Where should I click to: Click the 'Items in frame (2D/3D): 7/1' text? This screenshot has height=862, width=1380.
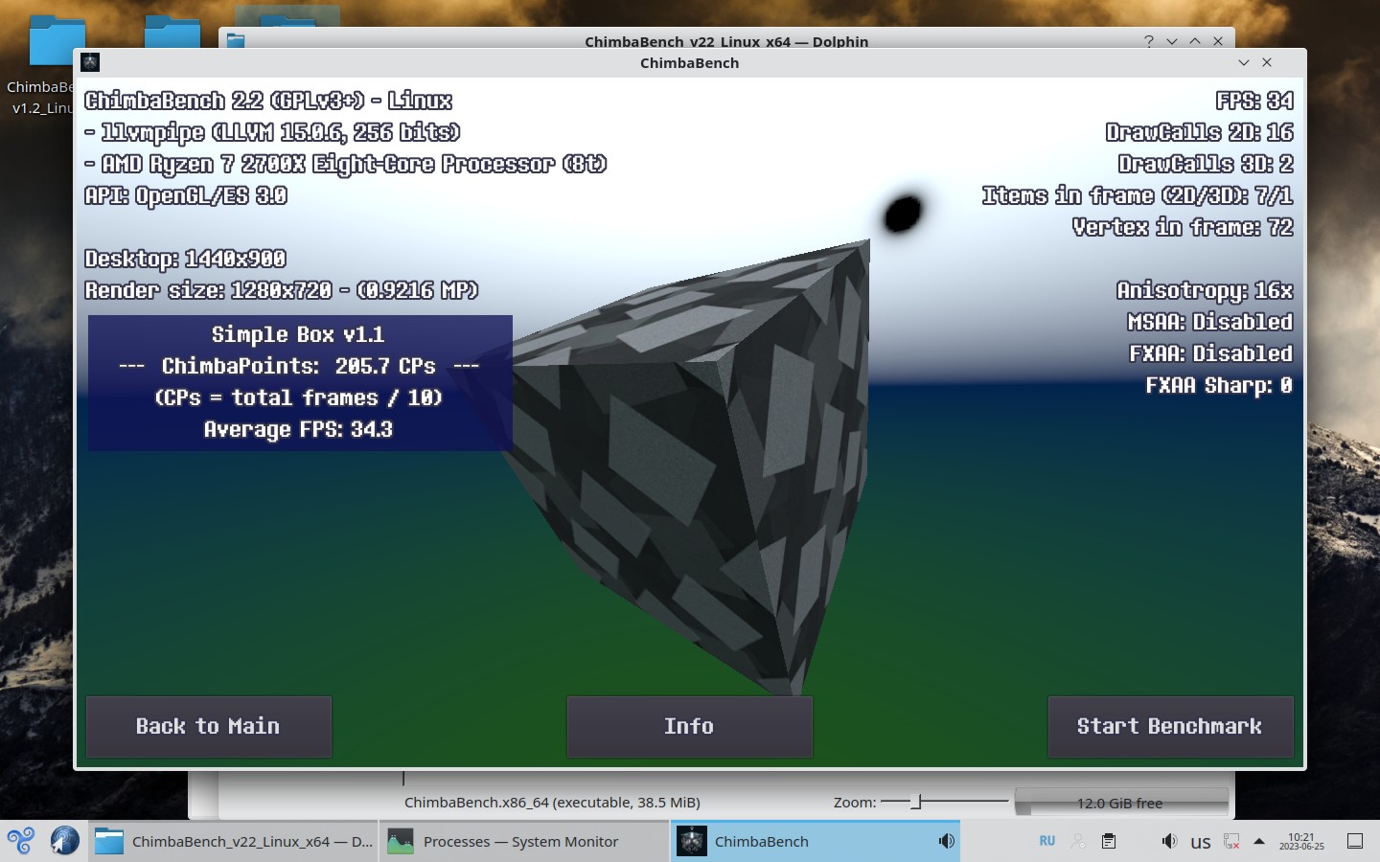click(1138, 195)
